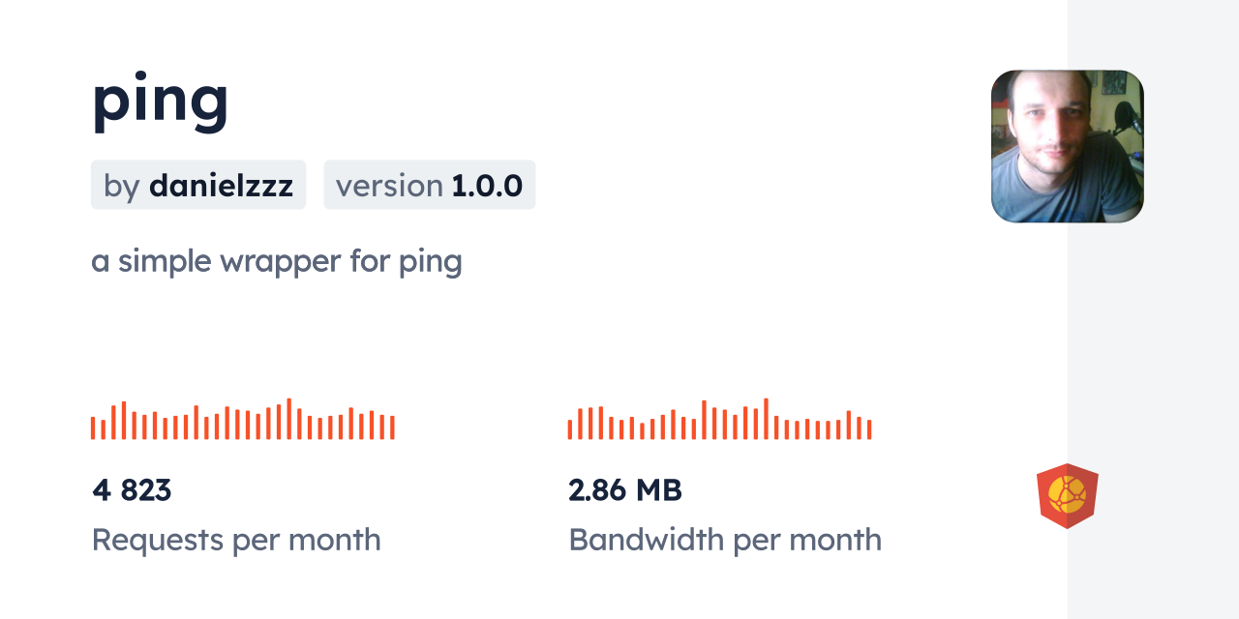Viewport: 1239px width, 619px height.
Task: Select the "version 1.0.0" badge
Action: [x=429, y=185]
